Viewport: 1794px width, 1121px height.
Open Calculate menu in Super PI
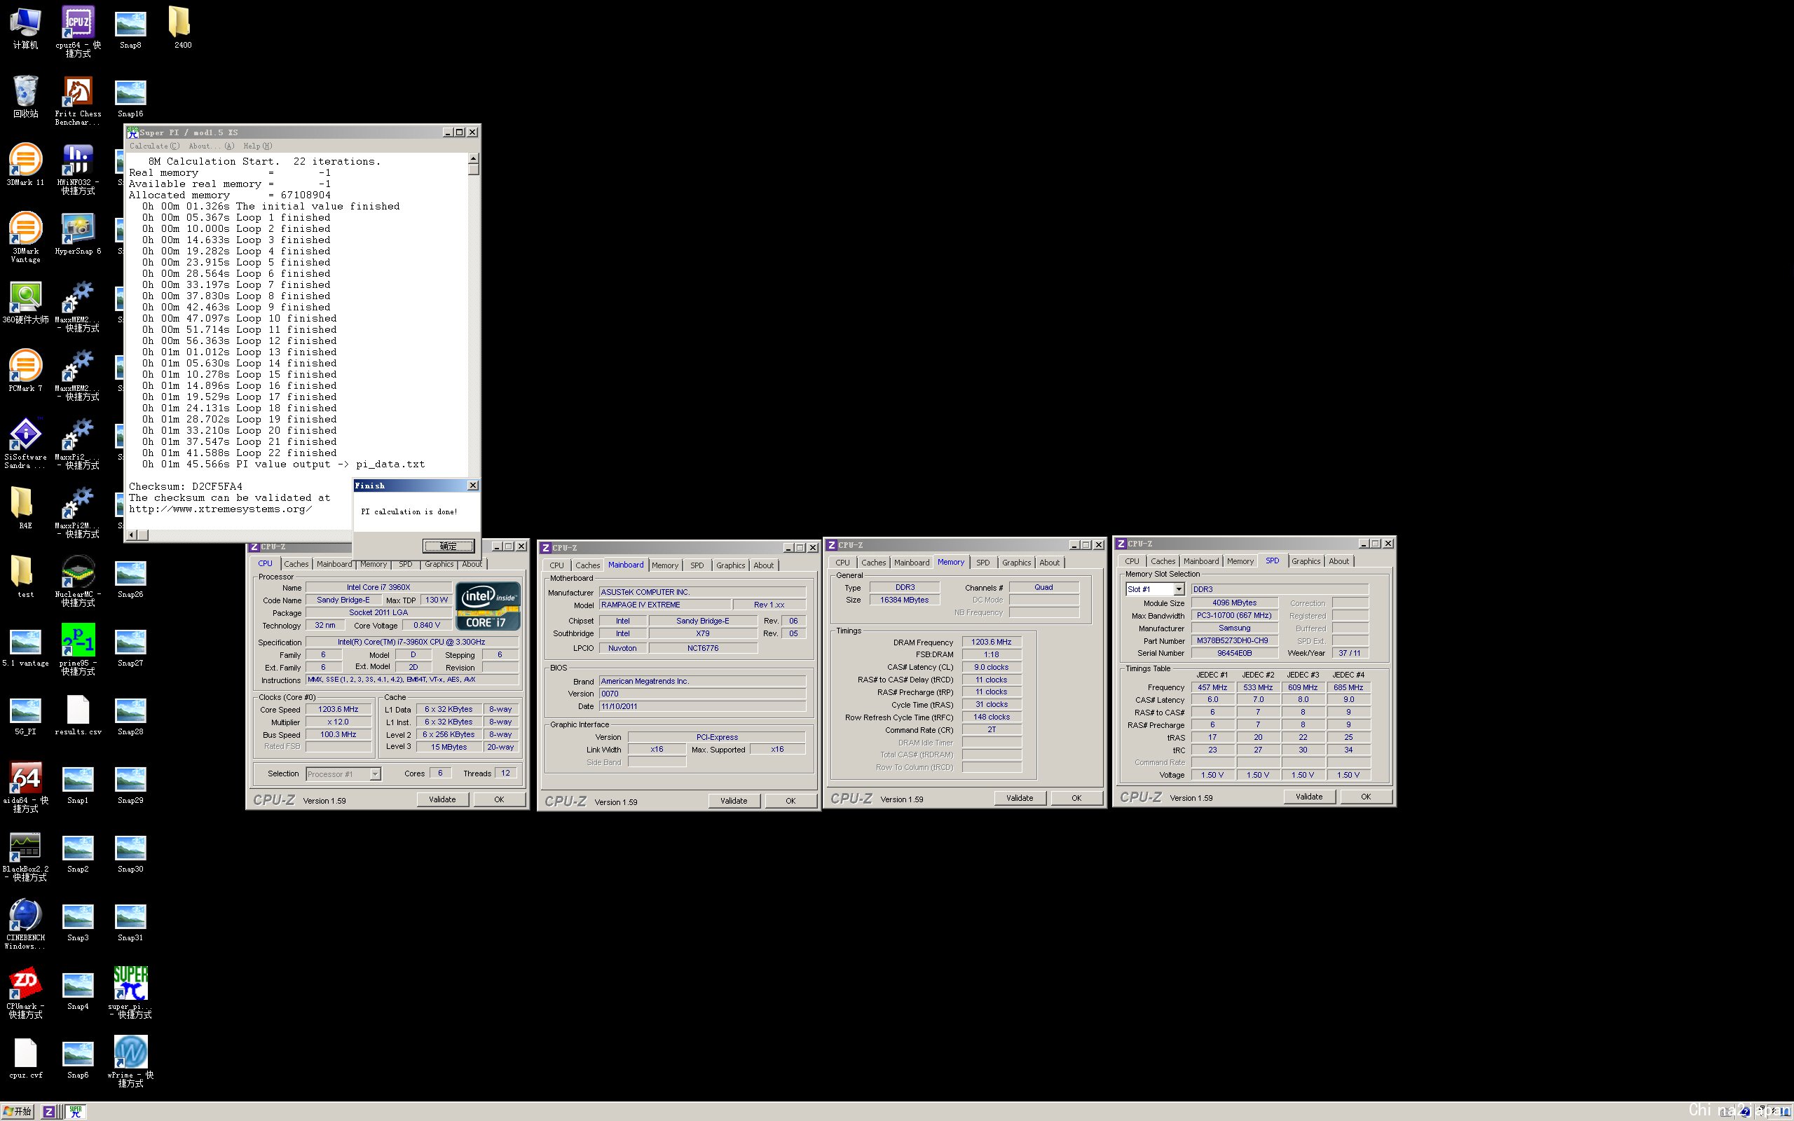tap(153, 146)
